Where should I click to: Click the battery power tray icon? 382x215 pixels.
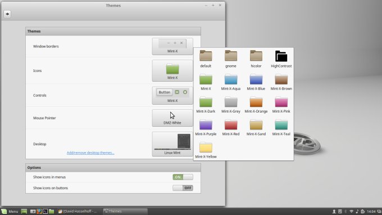(362, 211)
